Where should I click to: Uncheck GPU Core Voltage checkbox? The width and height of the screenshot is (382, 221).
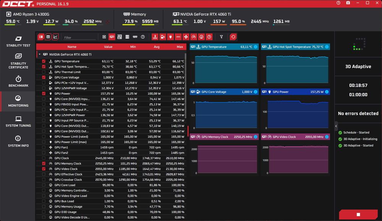(44, 77)
